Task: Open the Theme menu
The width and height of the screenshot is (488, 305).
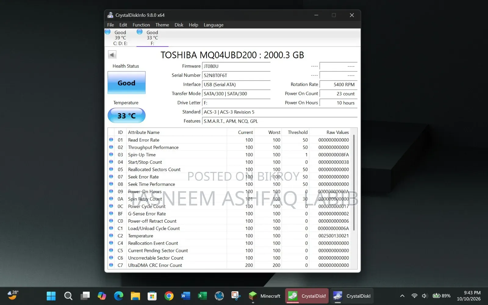Action: (162, 25)
